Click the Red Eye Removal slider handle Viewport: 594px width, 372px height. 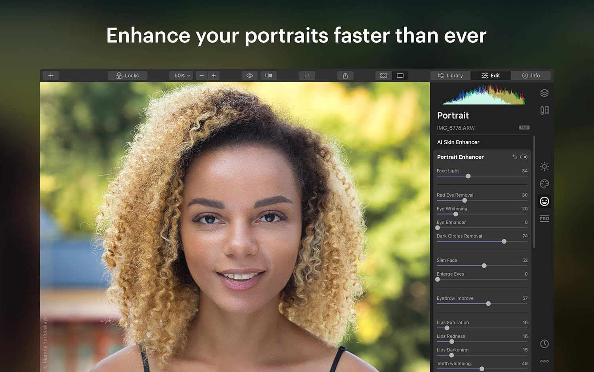tap(465, 200)
